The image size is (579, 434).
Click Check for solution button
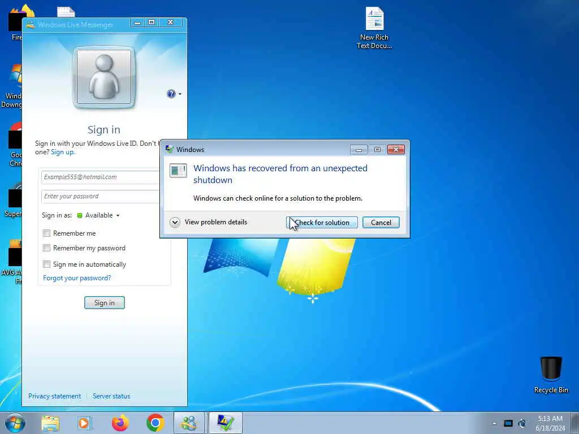(322, 223)
